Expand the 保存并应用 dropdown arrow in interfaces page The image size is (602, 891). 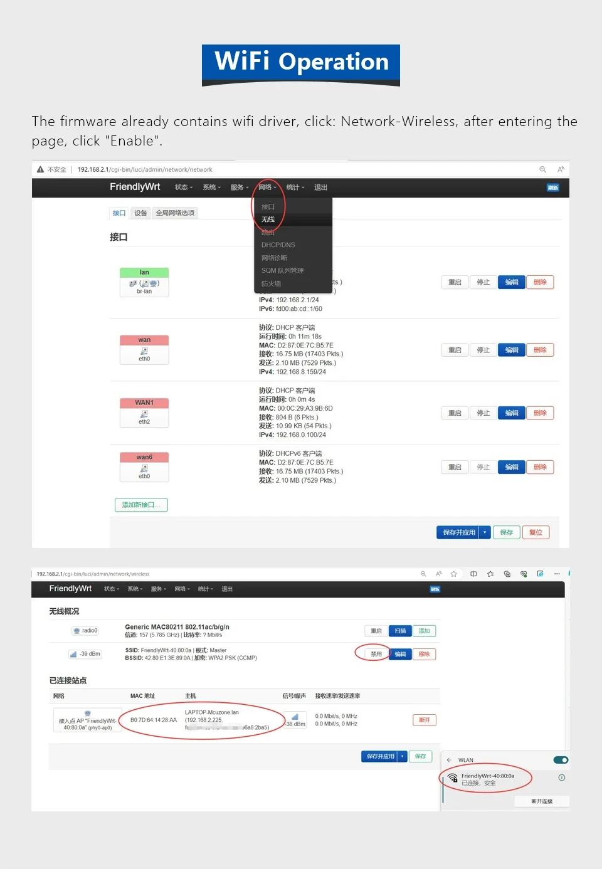(x=485, y=532)
